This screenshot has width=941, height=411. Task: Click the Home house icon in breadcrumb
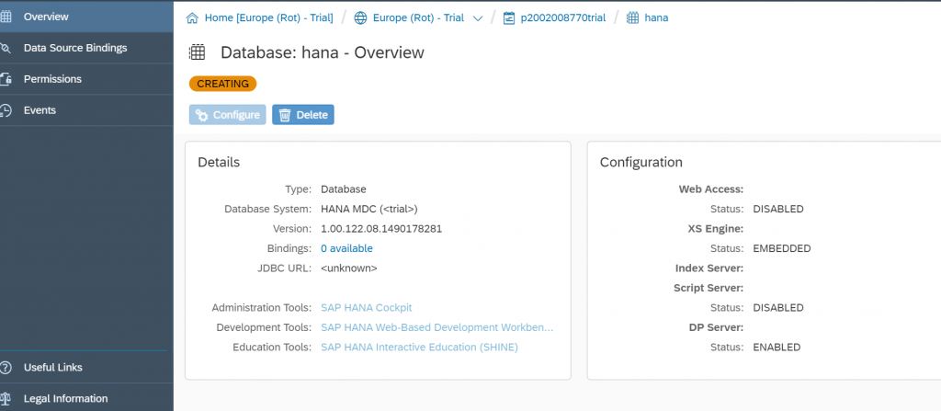[193, 17]
